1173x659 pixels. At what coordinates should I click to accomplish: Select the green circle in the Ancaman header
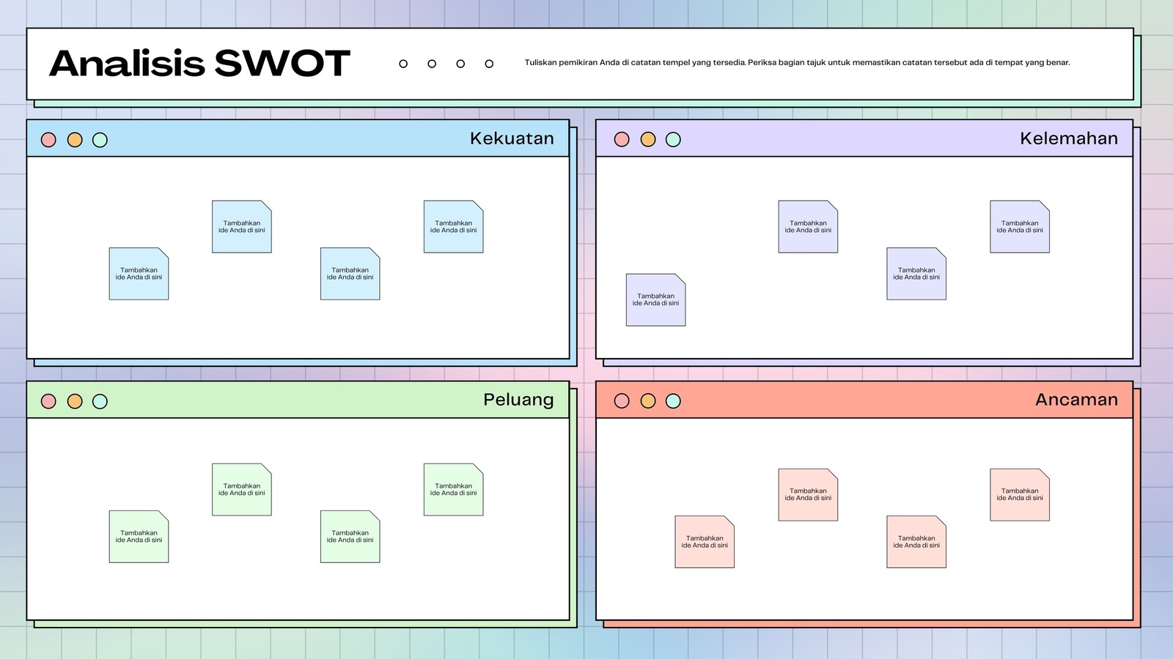point(673,401)
